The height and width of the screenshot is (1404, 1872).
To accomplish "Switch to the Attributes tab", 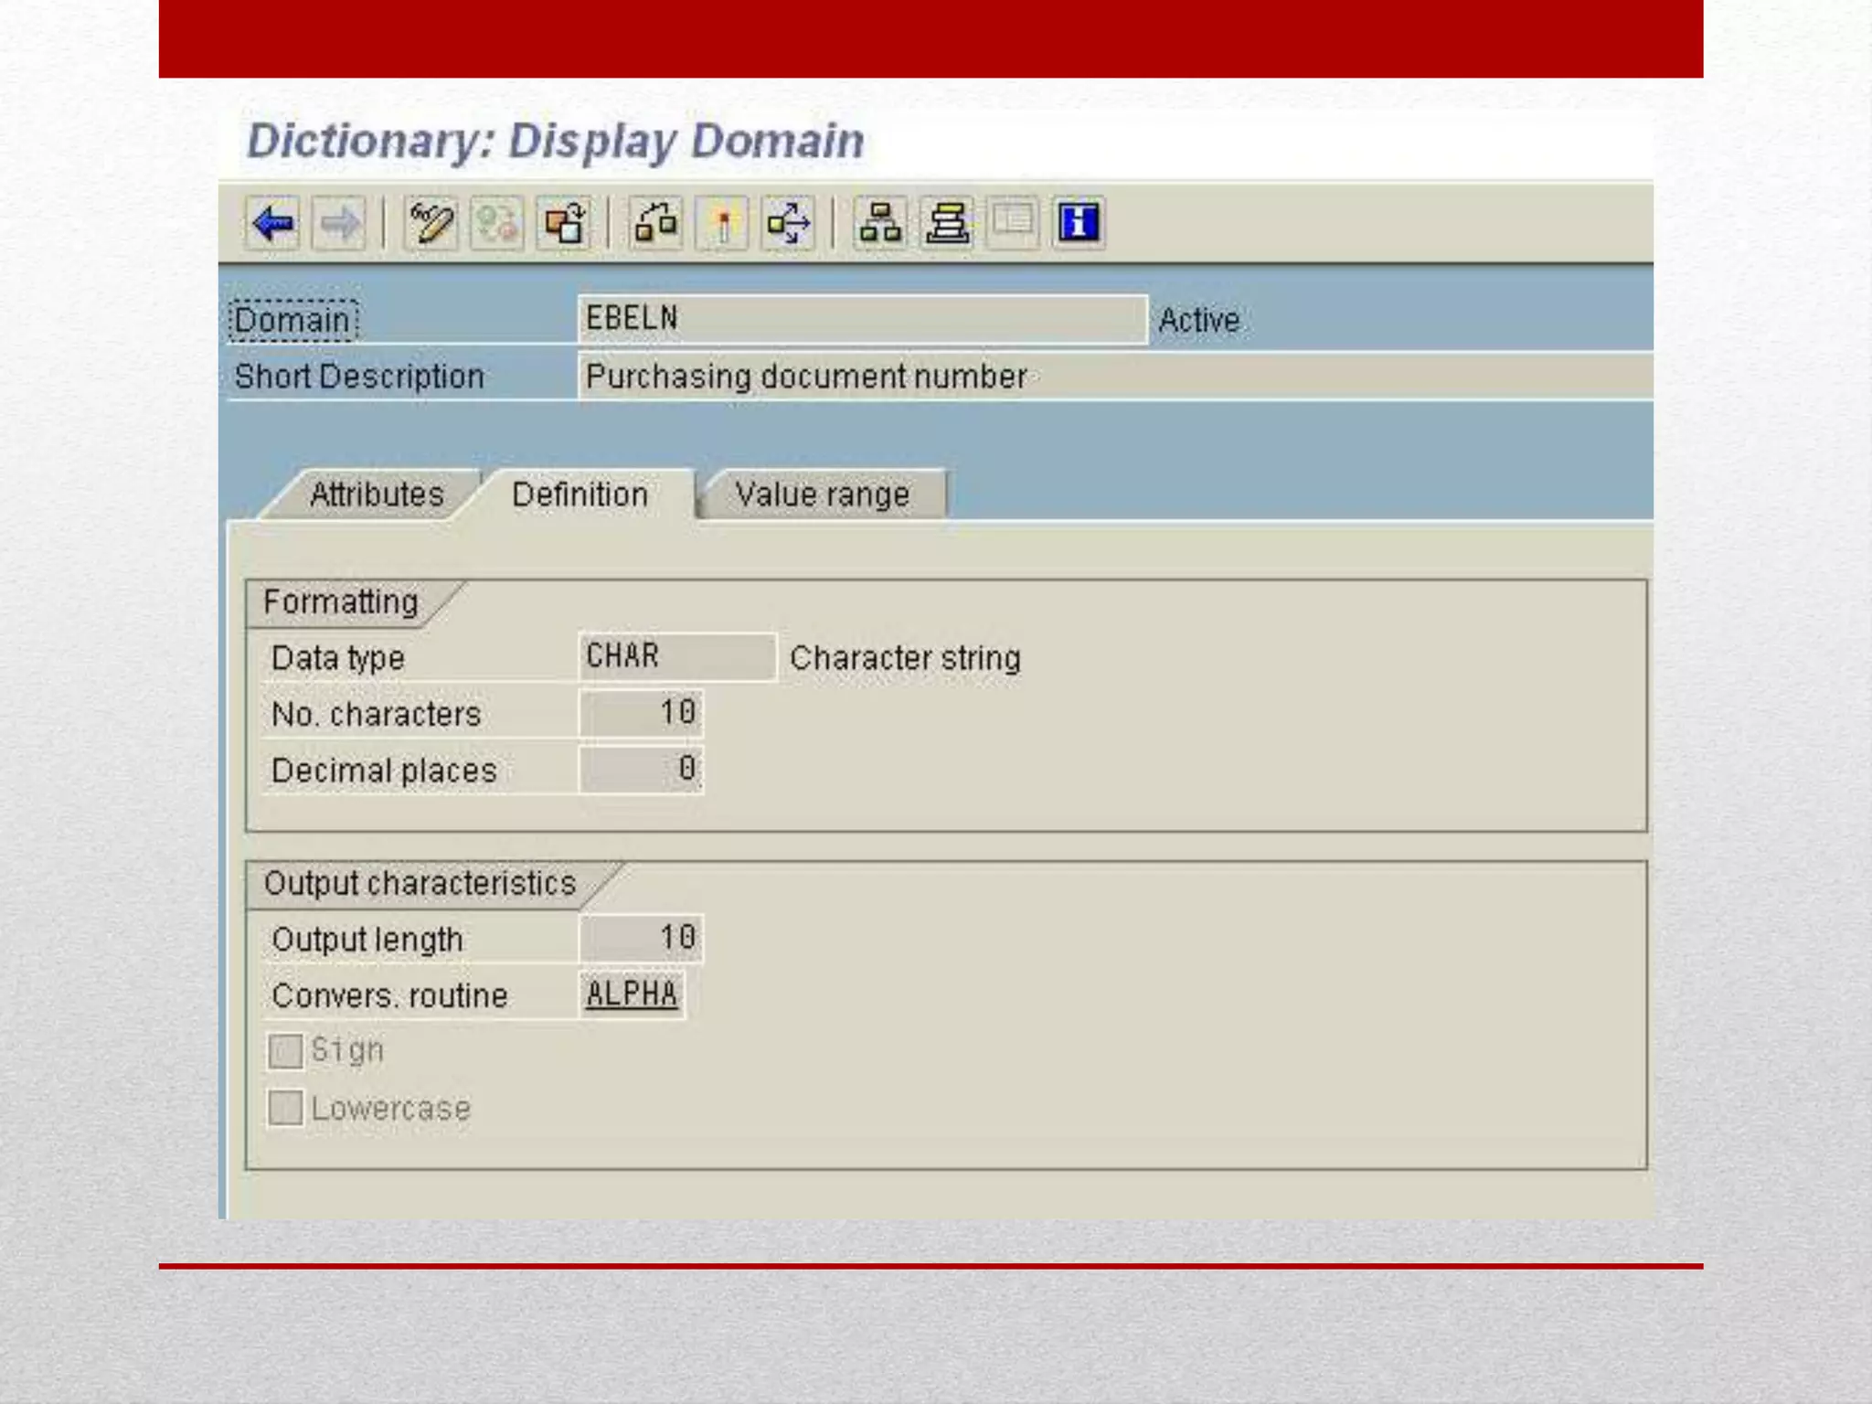I will click(376, 495).
